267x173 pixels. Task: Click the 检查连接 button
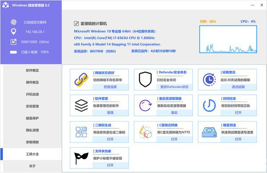tap(110, 87)
